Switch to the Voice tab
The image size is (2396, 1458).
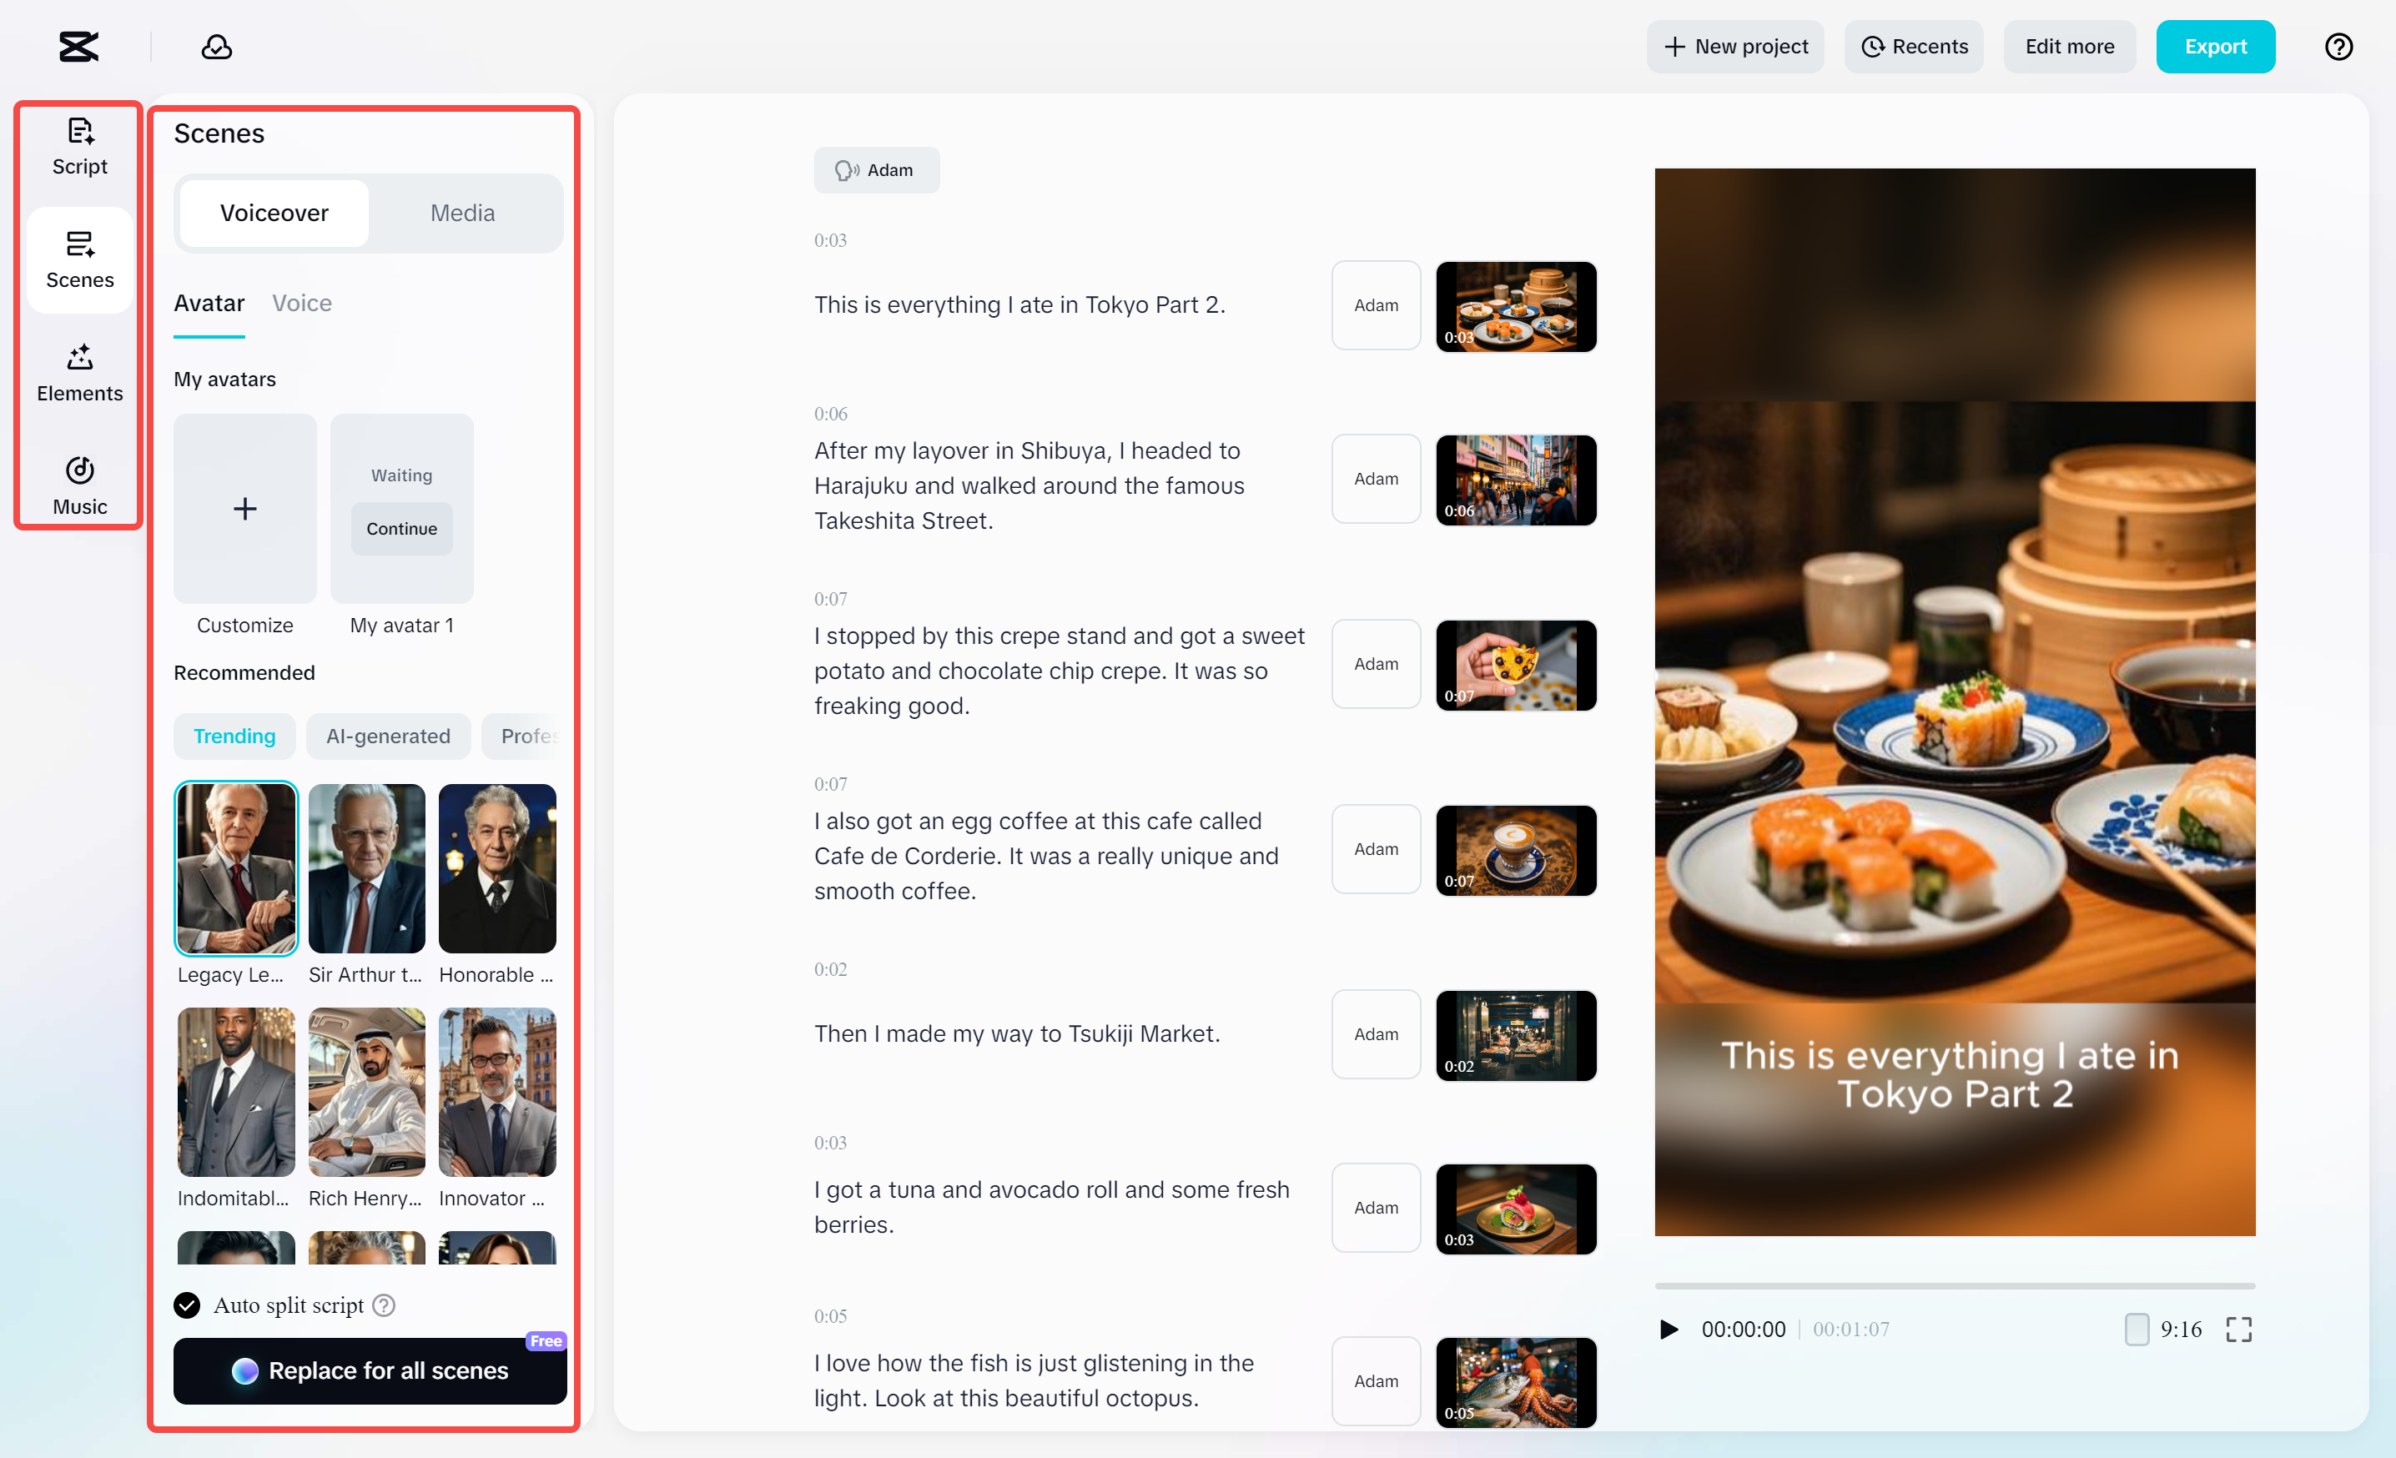click(301, 304)
